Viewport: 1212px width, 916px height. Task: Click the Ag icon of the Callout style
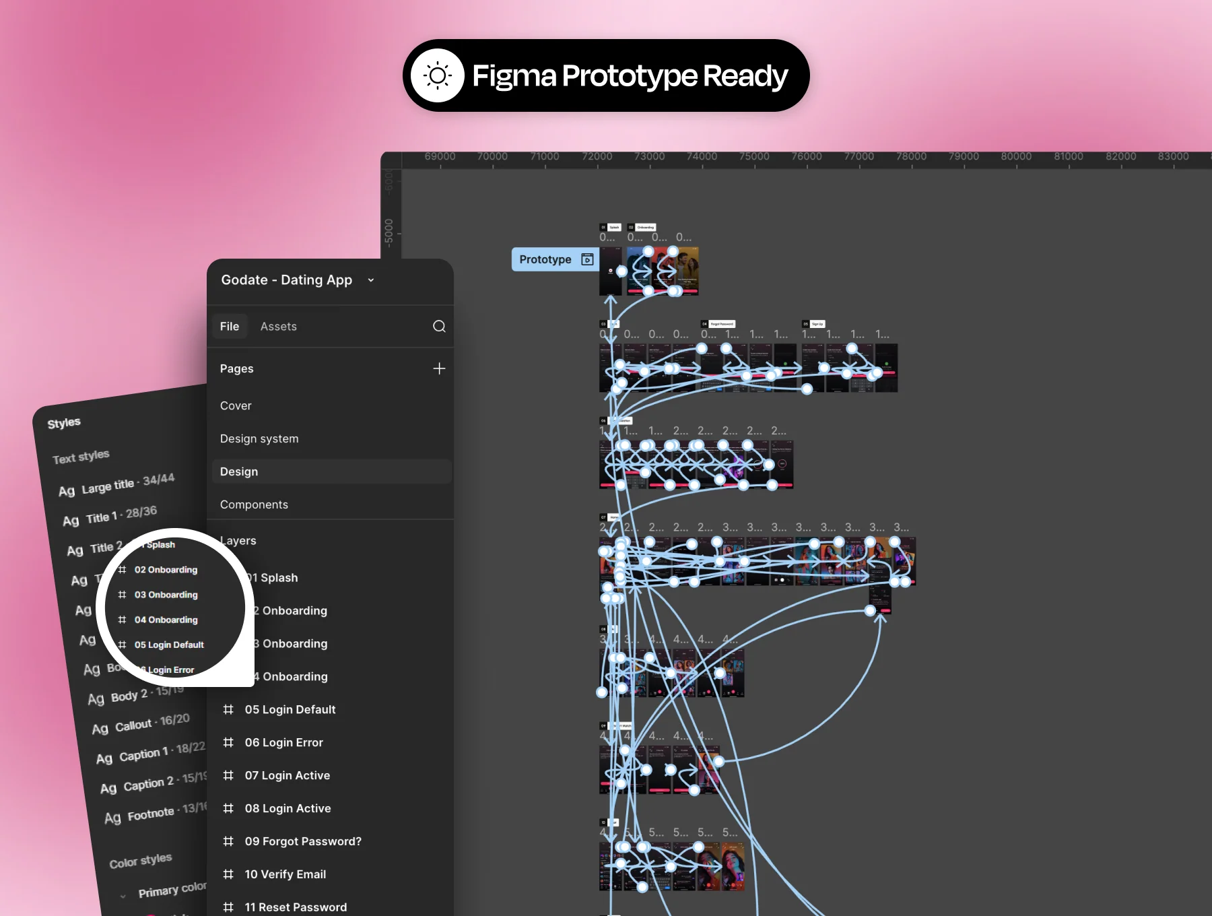[x=100, y=729]
